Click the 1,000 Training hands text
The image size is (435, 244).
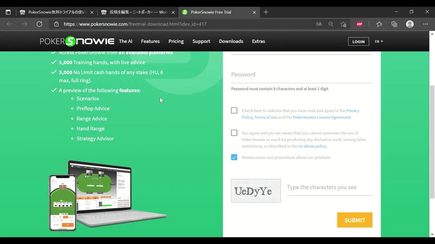click(102, 62)
